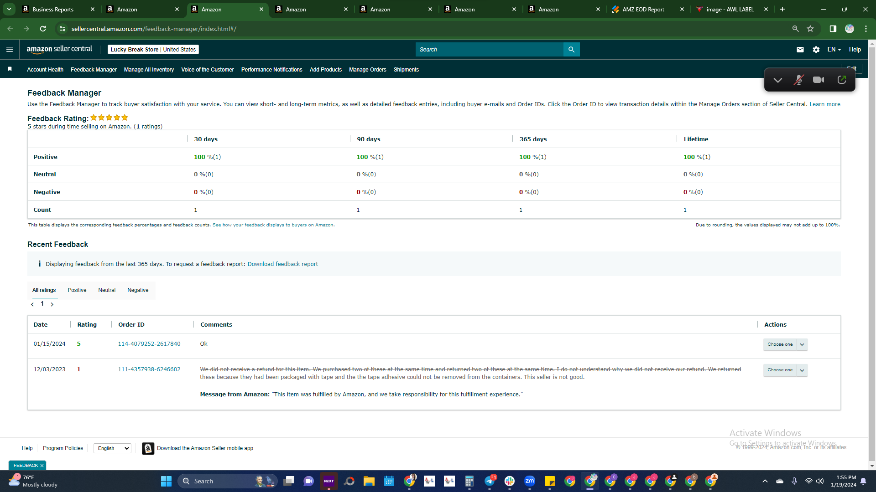Viewport: 876px width, 492px height.
Task: Switch to the Positive feedback tab
Action: 77,290
